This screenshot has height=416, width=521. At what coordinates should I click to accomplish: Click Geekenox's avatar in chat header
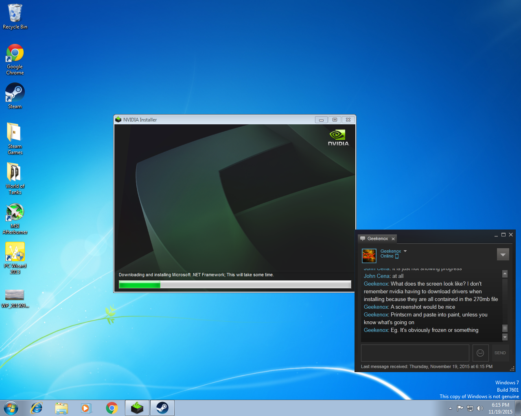pos(369,256)
